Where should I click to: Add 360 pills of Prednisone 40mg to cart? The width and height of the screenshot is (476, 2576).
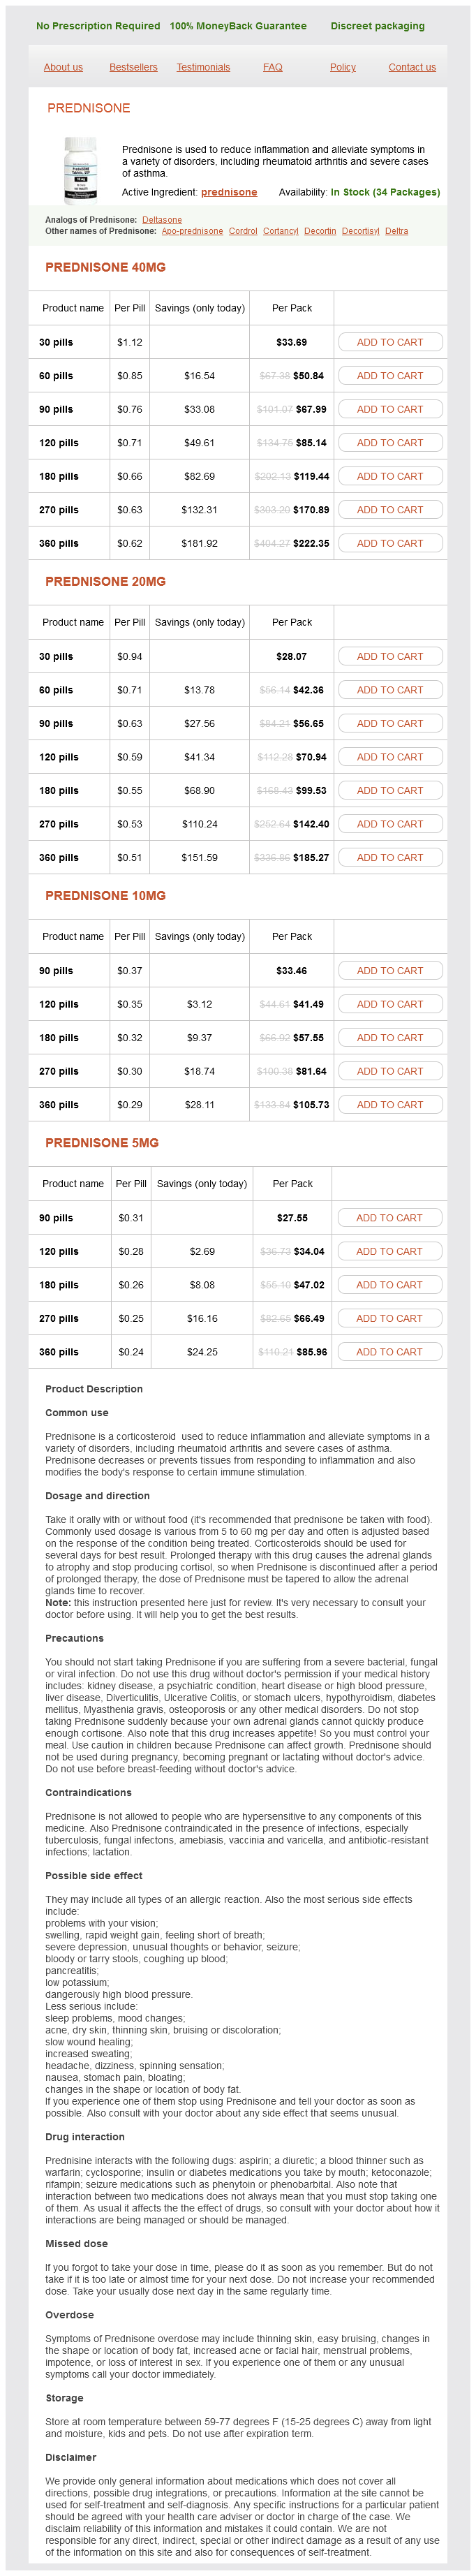pos(390,543)
